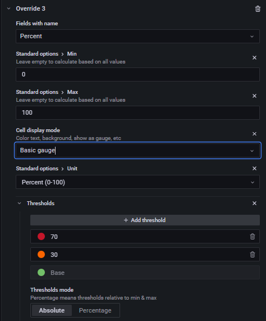Open the Fields with name Percent dropdown
This screenshot has height=321, width=266.
[x=137, y=36]
